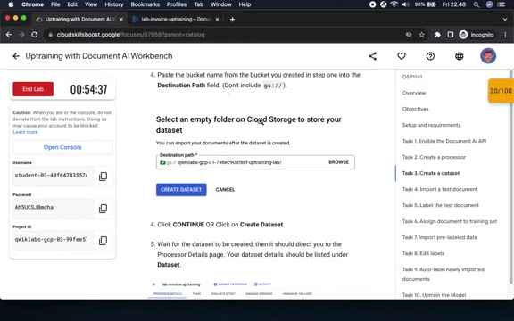
Task: Open a new browser tab
Action: click(x=232, y=20)
